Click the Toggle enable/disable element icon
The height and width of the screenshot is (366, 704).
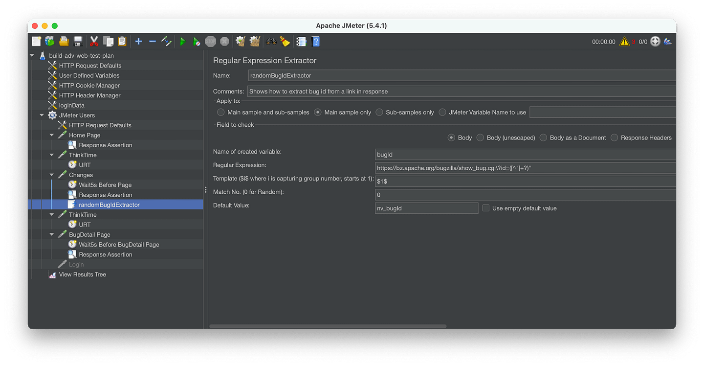click(166, 42)
